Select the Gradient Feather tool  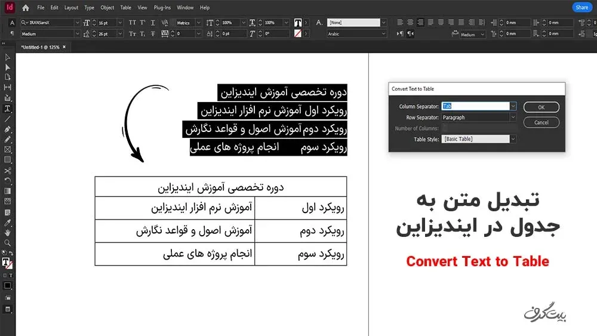(7, 201)
